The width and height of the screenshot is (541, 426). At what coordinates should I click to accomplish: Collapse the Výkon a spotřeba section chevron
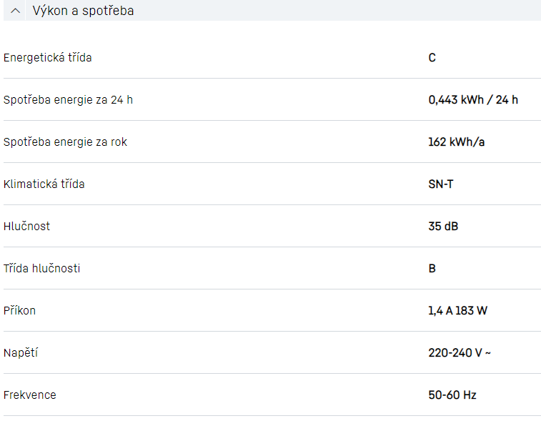tap(16, 11)
